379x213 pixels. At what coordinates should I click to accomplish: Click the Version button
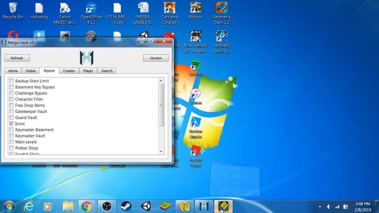coord(156,58)
